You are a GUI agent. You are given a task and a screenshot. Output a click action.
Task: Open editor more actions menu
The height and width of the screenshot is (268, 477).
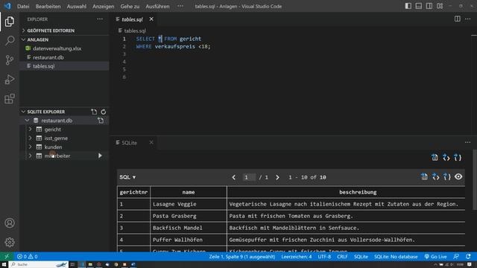coord(467,19)
